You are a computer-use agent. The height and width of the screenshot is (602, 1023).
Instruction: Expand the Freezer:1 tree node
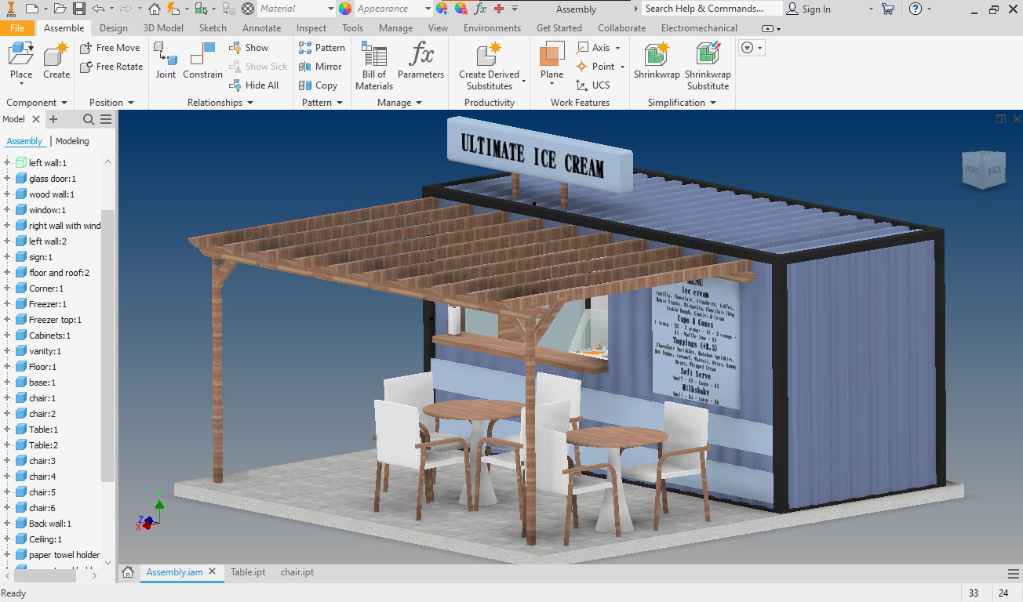pyautogui.click(x=6, y=304)
